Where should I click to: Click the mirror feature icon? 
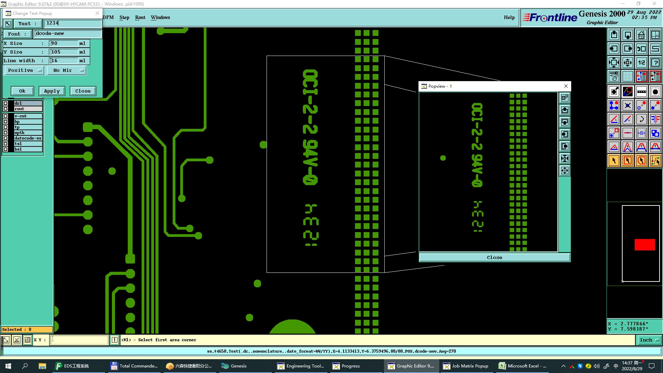click(655, 119)
